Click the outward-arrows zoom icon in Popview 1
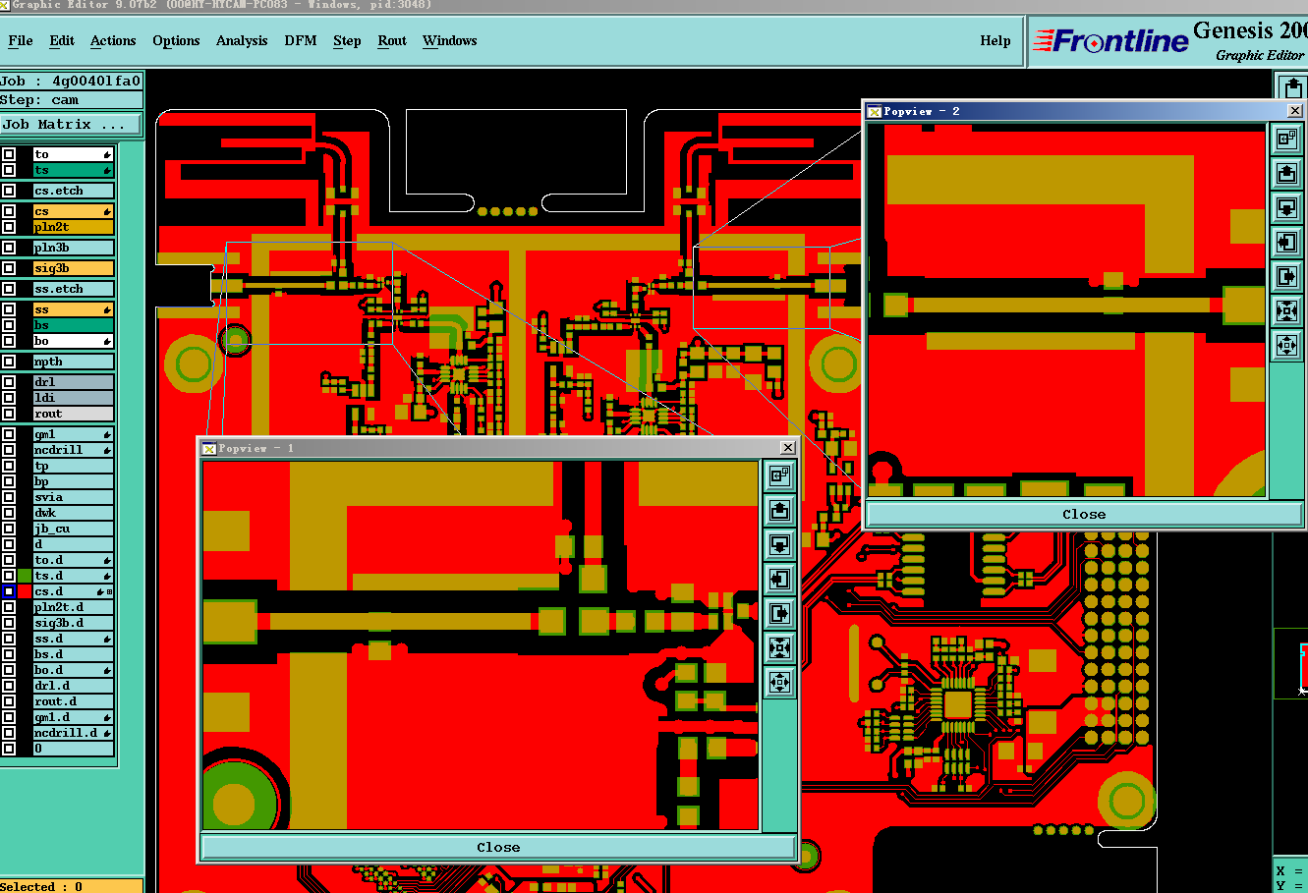The width and height of the screenshot is (1308, 893). coord(780,682)
